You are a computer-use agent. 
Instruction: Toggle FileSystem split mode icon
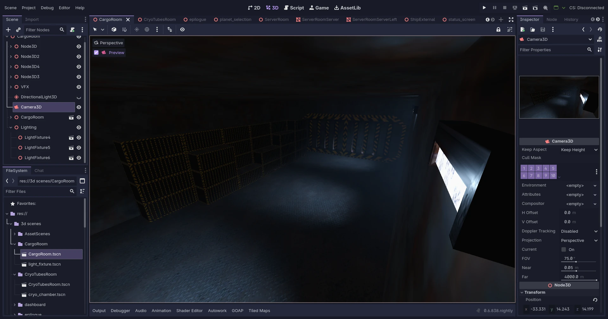pyautogui.click(x=82, y=181)
